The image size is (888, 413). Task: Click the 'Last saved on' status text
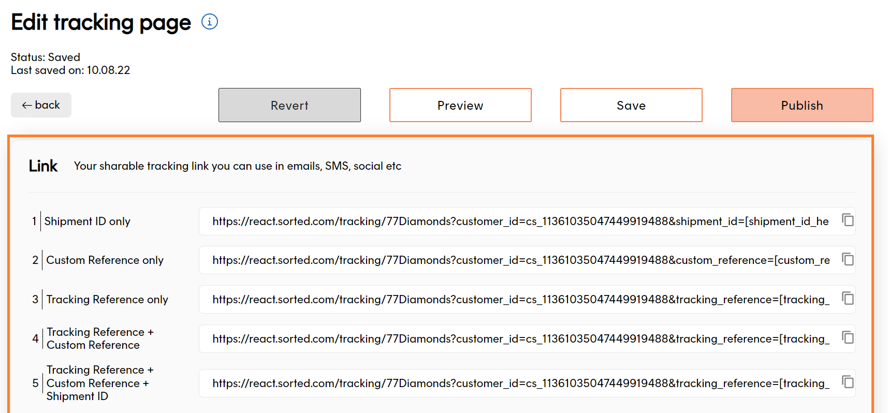tap(70, 70)
